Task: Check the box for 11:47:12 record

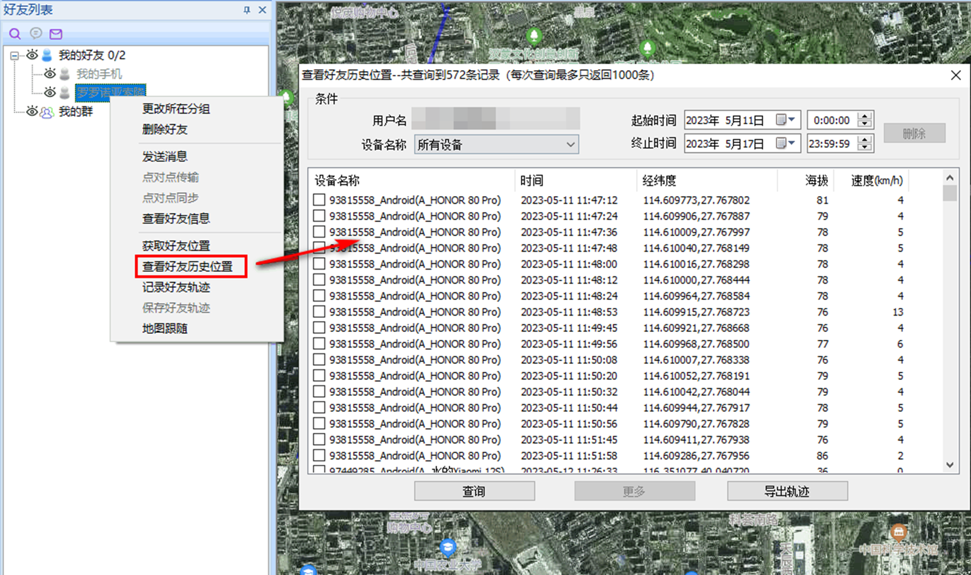Action: point(319,200)
